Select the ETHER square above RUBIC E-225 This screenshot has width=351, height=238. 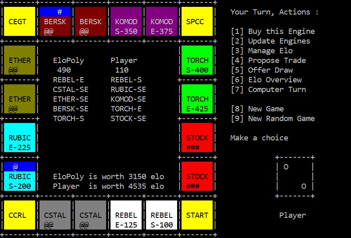(x=19, y=99)
